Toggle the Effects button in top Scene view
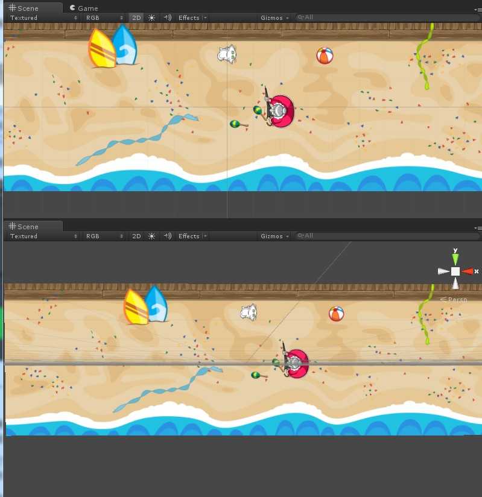Viewport: 482px width, 497px height. click(189, 17)
